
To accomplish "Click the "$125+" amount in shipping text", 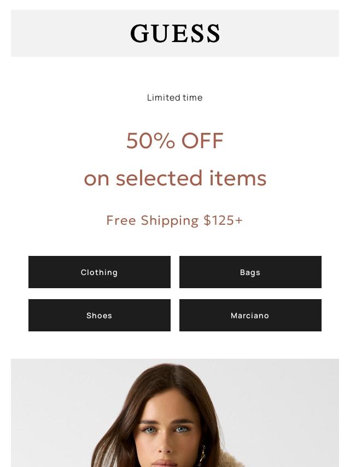I will tap(223, 220).
